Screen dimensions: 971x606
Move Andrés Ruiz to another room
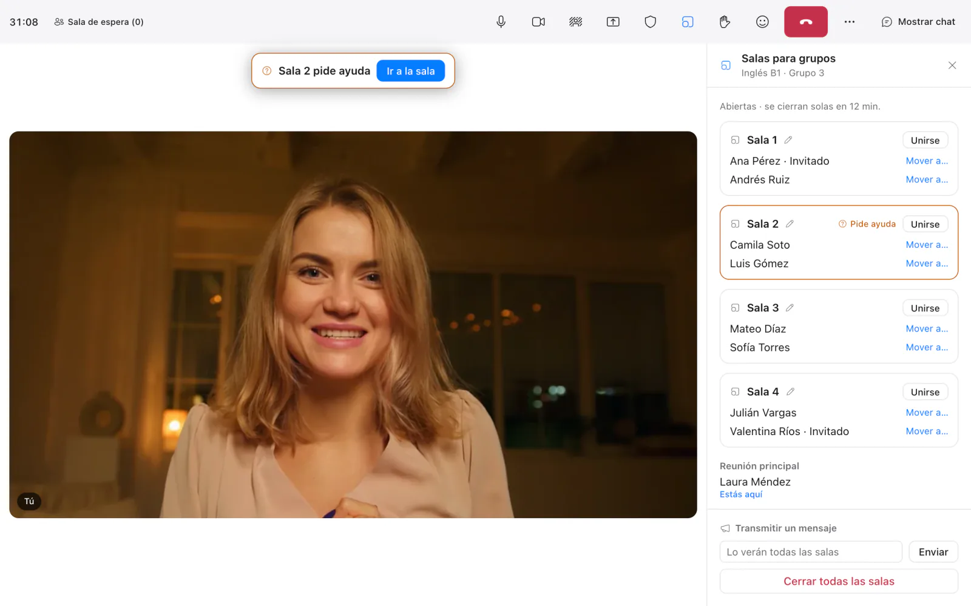point(927,179)
